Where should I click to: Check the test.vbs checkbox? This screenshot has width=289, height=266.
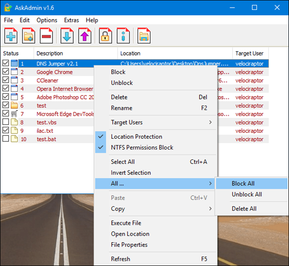[x=6, y=121]
